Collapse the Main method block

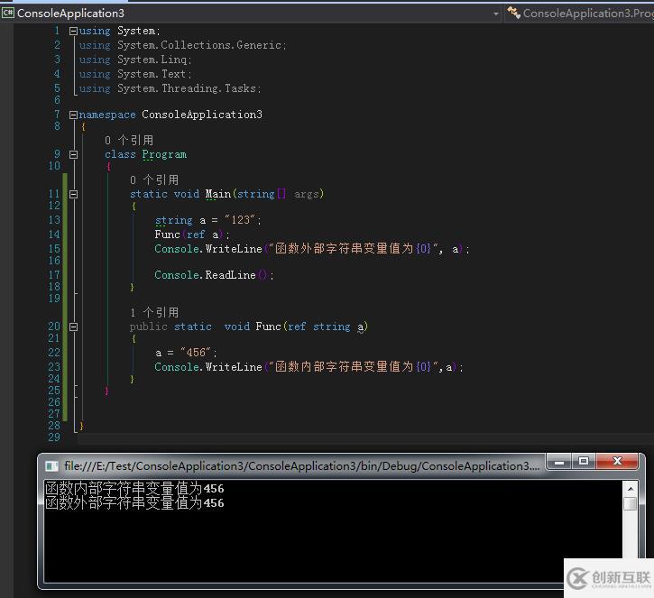tap(73, 194)
